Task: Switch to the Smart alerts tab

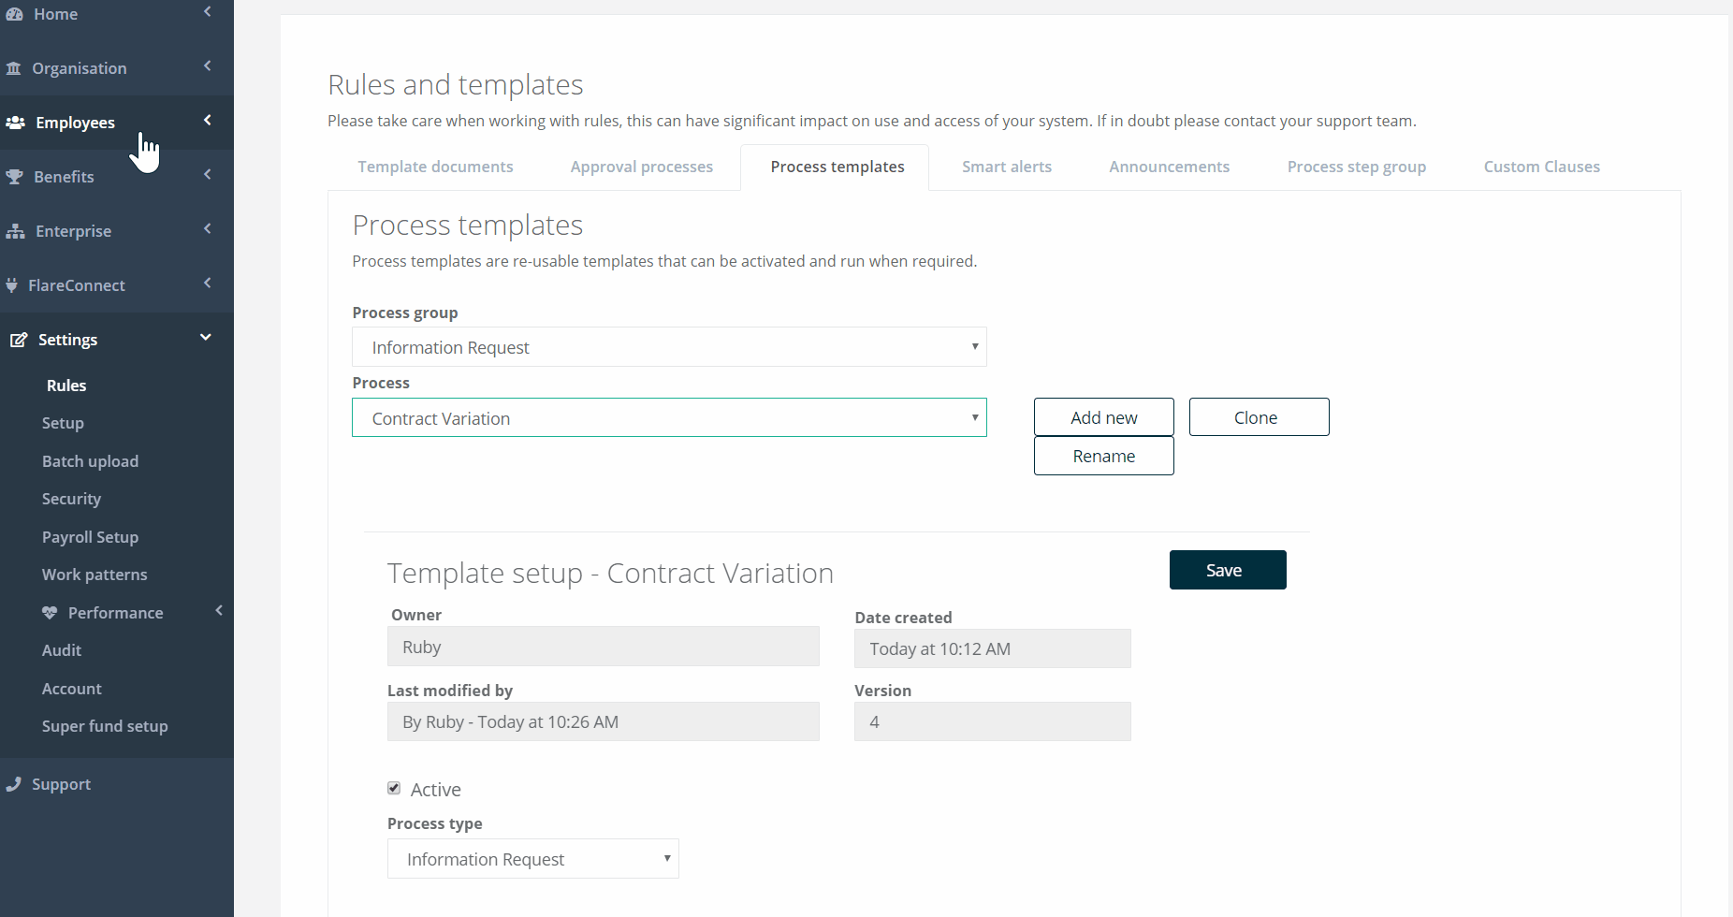Action: click(1006, 167)
